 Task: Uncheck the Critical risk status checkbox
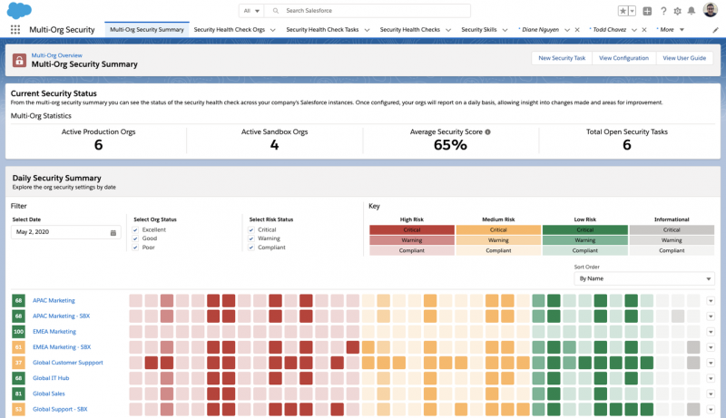(x=251, y=229)
